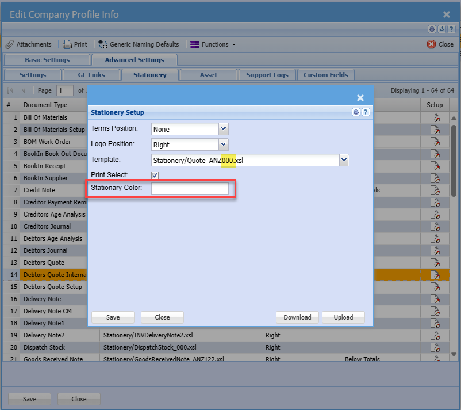Screen dimensions: 461x410
Task: Expand the Template dropdown list
Action: click(x=344, y=161)
